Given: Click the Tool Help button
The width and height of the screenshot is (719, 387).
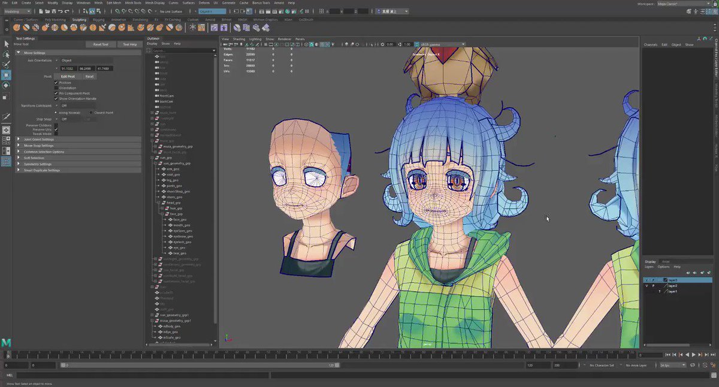Looking at the screenshot, I should pos(129,44).
